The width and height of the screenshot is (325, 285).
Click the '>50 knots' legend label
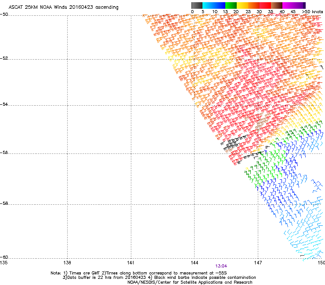(x=313, y=12)
